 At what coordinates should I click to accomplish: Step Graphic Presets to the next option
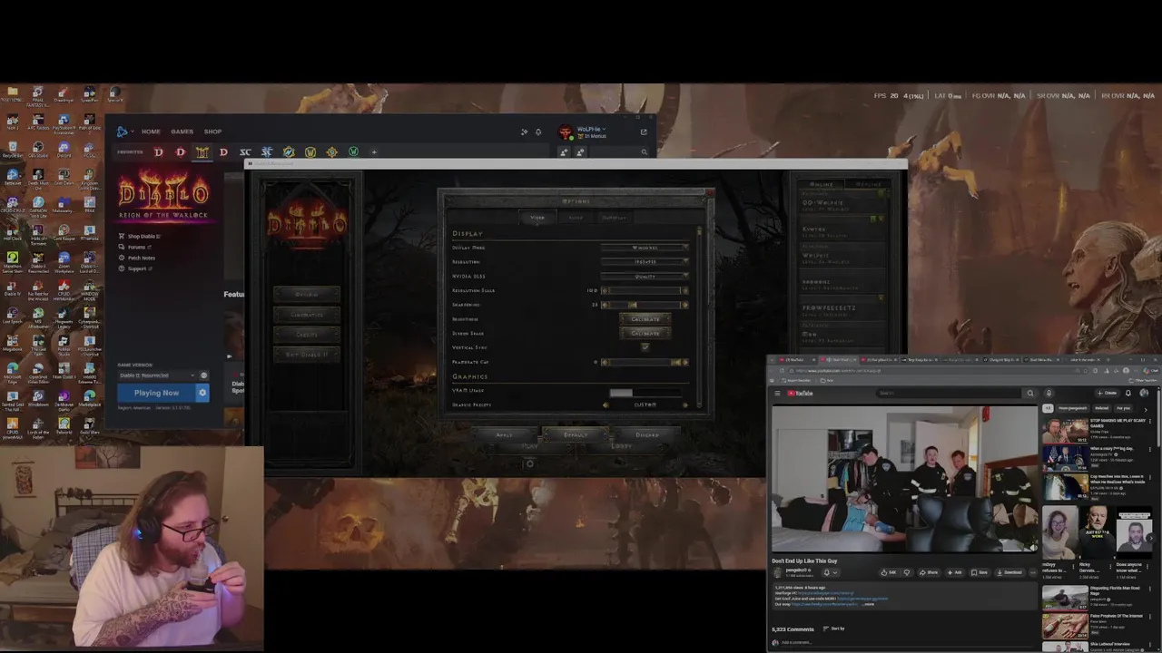[x=685, y=405]
